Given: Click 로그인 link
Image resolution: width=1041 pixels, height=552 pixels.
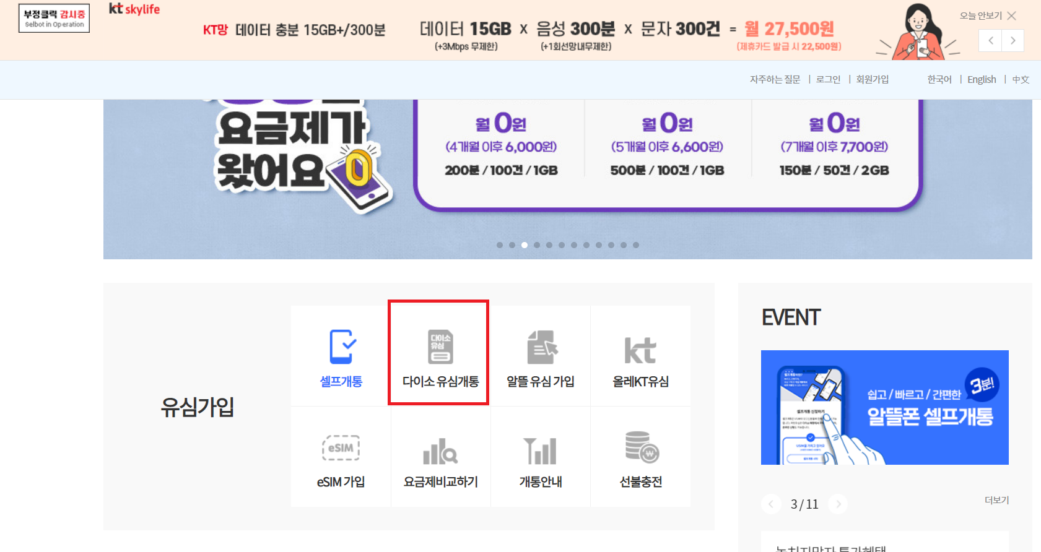Looking at the screenshot, I should pos(828,79).
